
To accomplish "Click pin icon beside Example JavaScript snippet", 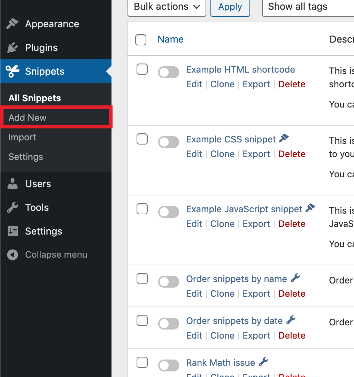I will tap(310, 208).
